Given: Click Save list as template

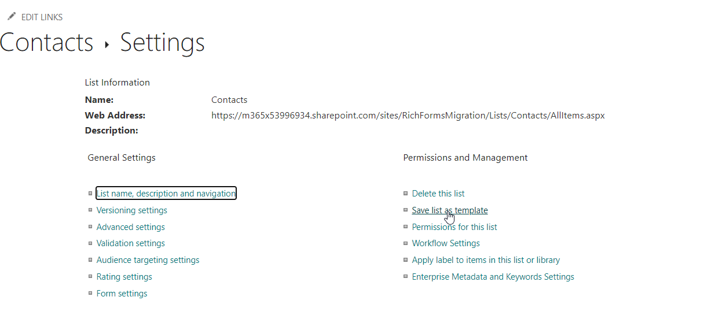Looking at the screenshot, I should [450, 210].
